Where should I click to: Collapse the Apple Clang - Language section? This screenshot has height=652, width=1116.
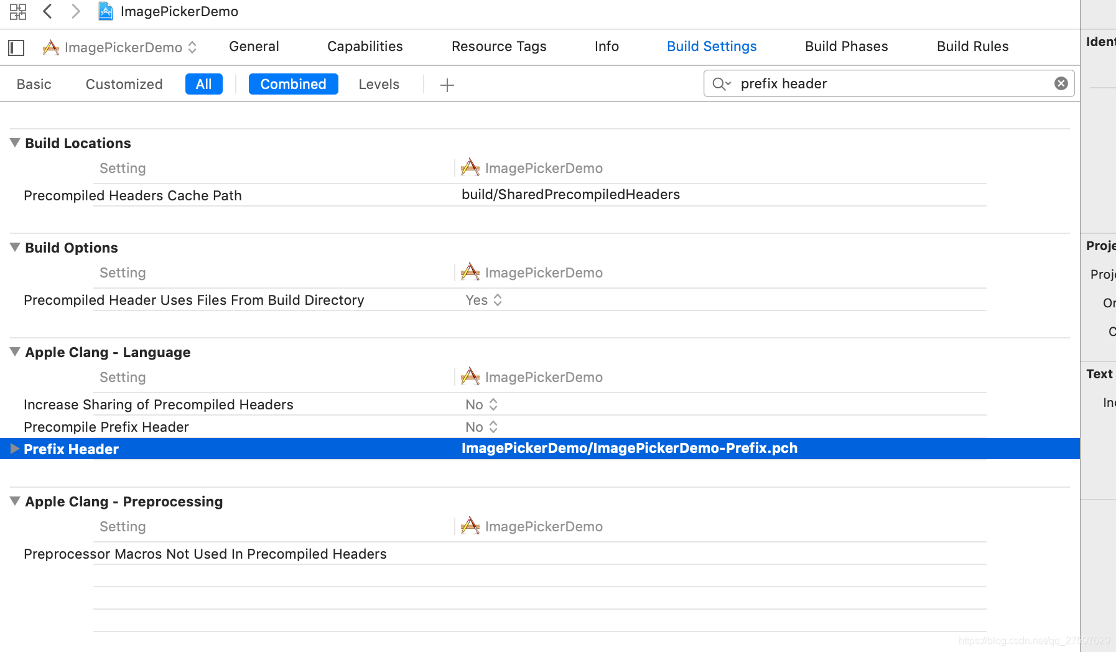pyautogui.click(x=15, y=352)
